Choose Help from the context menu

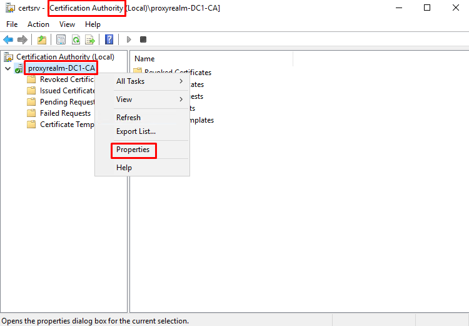(x=143, y=168)
